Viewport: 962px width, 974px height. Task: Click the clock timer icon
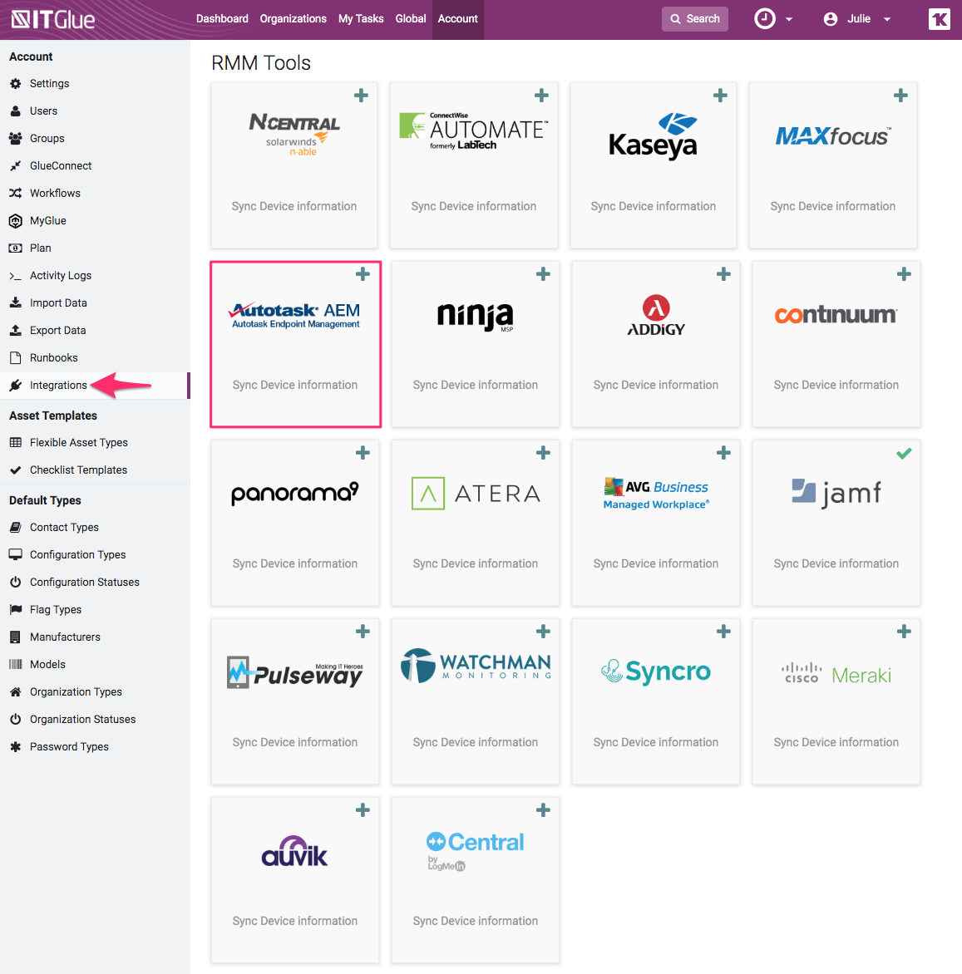click(764, 18)
